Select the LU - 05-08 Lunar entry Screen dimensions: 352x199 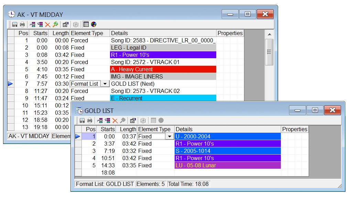pyautogui.click(x=228, y=165)
